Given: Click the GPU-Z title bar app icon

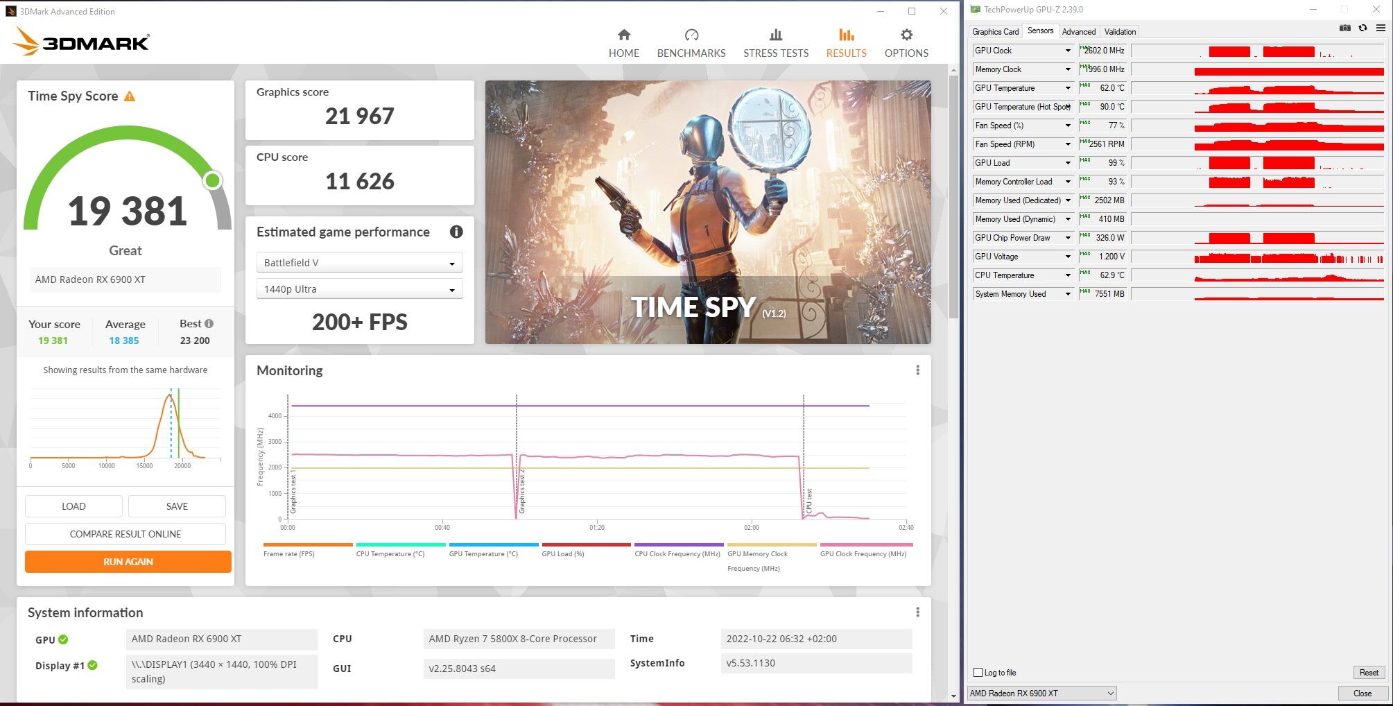Looking at the screenshot, I should click(x=976, y=10).
